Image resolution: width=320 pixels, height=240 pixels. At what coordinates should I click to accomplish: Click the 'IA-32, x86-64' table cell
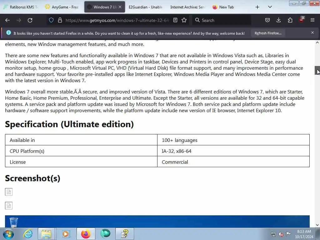click(x=233, y=151)
